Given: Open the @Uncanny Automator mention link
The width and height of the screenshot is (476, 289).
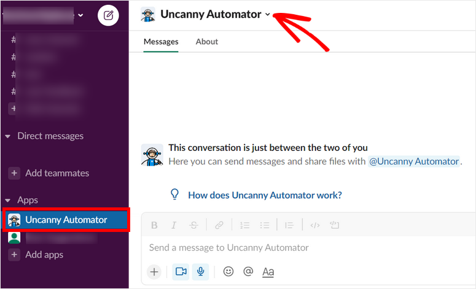Looking at the screenshot, I should point(414,161).
